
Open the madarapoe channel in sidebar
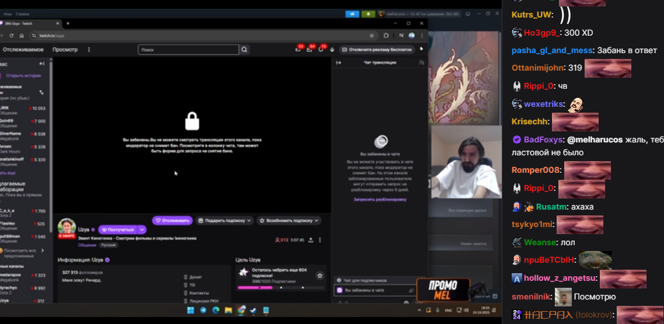click(23, 277)
